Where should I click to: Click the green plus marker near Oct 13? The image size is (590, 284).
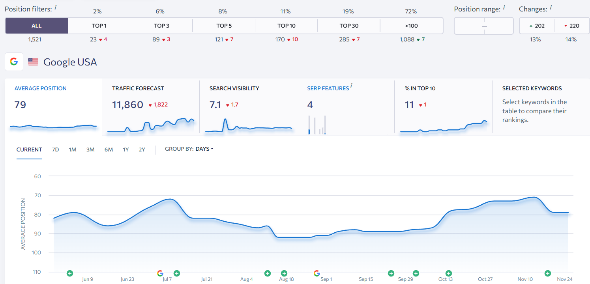449,273
